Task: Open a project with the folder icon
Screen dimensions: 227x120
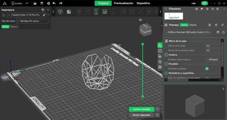Action: pos(35,3)
